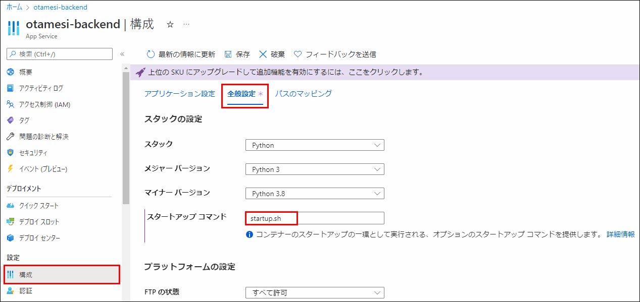Open the 詳細情報 link
Screen dimensions: 640x302
tap(621, 234)
